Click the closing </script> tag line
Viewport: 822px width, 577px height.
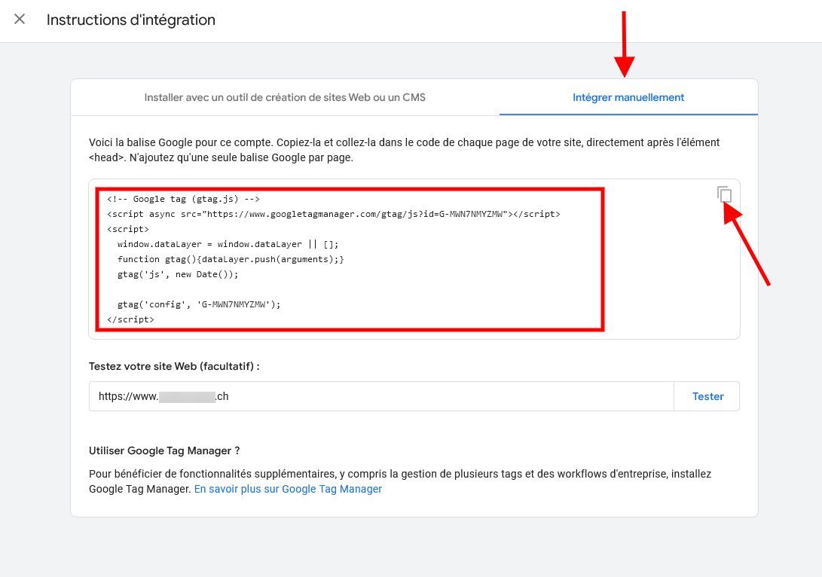(x=130, y=319)
